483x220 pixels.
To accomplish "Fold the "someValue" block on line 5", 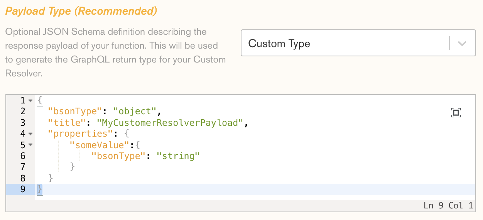I will coord(30,145).
